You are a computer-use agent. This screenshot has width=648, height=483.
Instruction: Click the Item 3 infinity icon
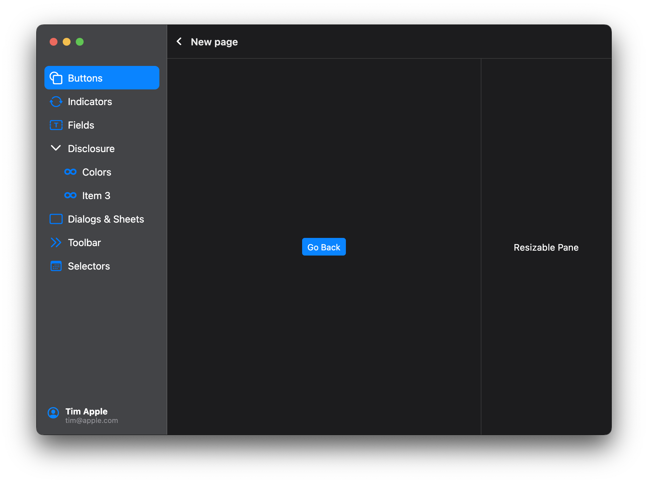point(70,195)
